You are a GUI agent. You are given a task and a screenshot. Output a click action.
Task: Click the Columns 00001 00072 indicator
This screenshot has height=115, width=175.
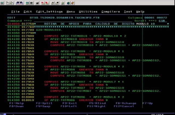148,18
